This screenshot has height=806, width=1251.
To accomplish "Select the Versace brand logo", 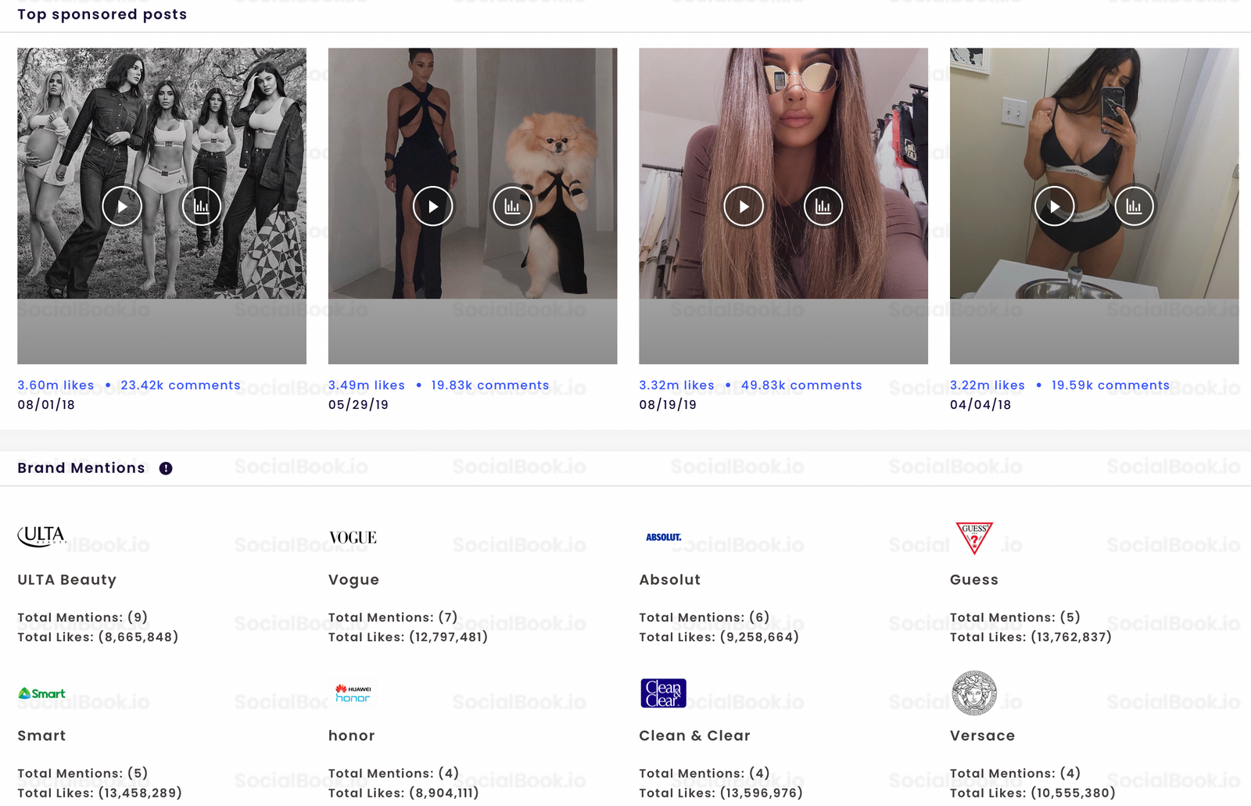I will pos(972,692).
